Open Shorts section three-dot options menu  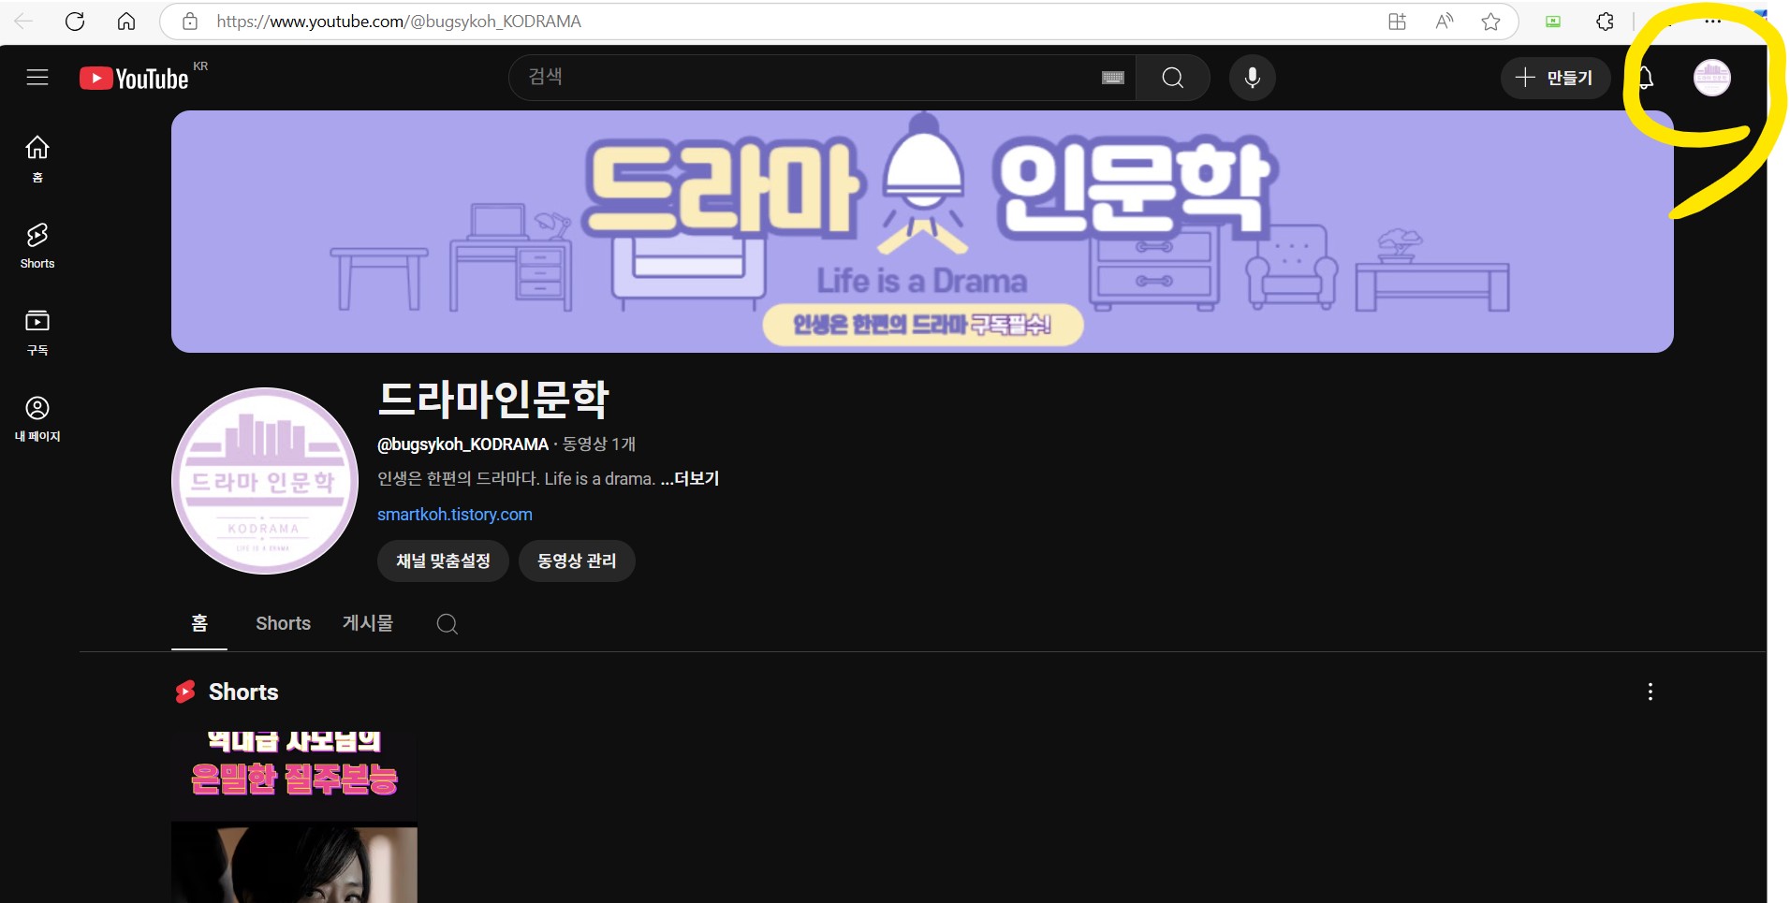click(1650, 692)
